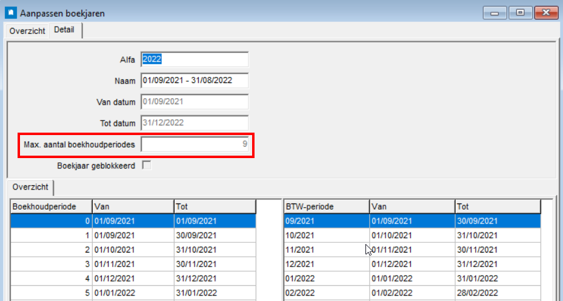Viewport: 563px width, 301px height.
Task: Select the Detail tab
Action: pos(65,30)
